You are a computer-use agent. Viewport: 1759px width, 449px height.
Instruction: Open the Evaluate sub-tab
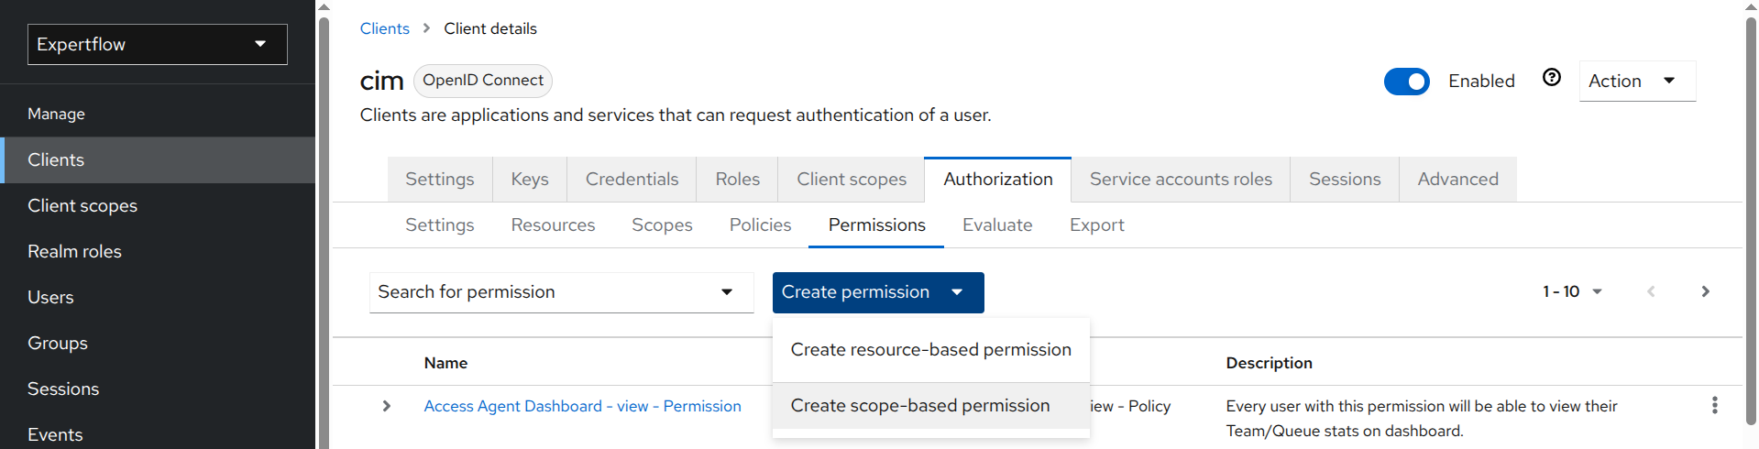coord(996,225)
